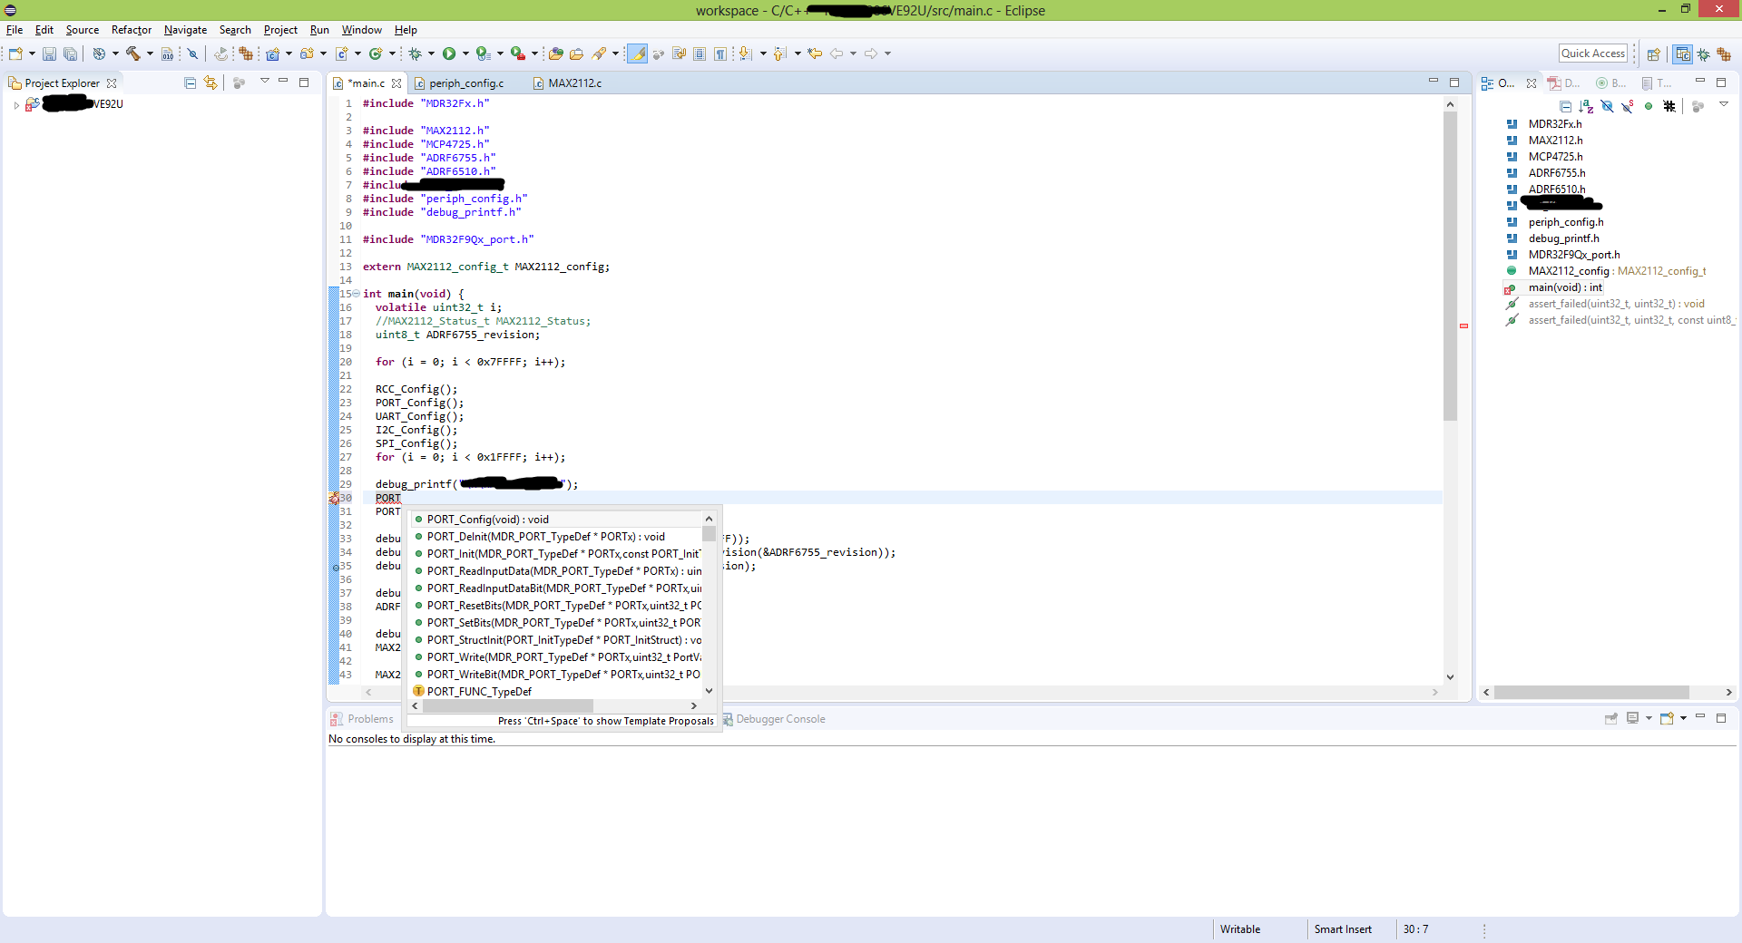Open the Outline view menu triangle
This screenshot has width=1742, height=943.
coord(1724,105)
